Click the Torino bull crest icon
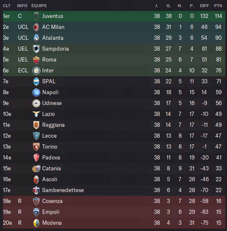 [36, 147]
